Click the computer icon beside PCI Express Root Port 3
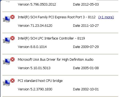This screenshot has width=136, height=97. point(7,19)
